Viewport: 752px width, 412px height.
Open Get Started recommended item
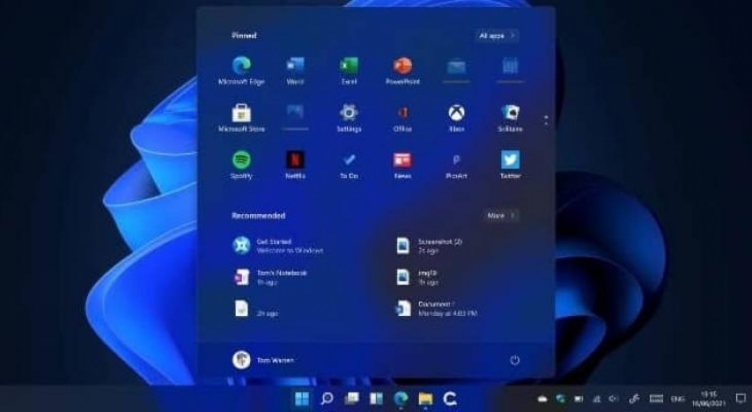[x=278, y=246]
